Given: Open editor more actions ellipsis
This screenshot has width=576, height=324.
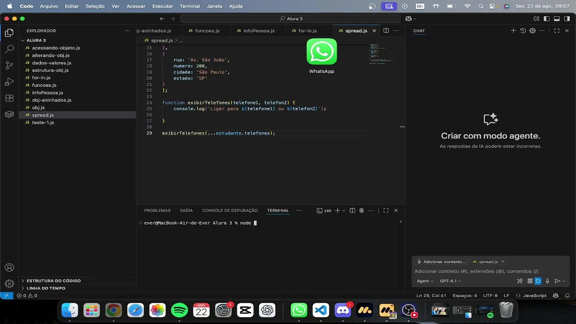Looking at the screenshot, I should [x=396, y=31].
